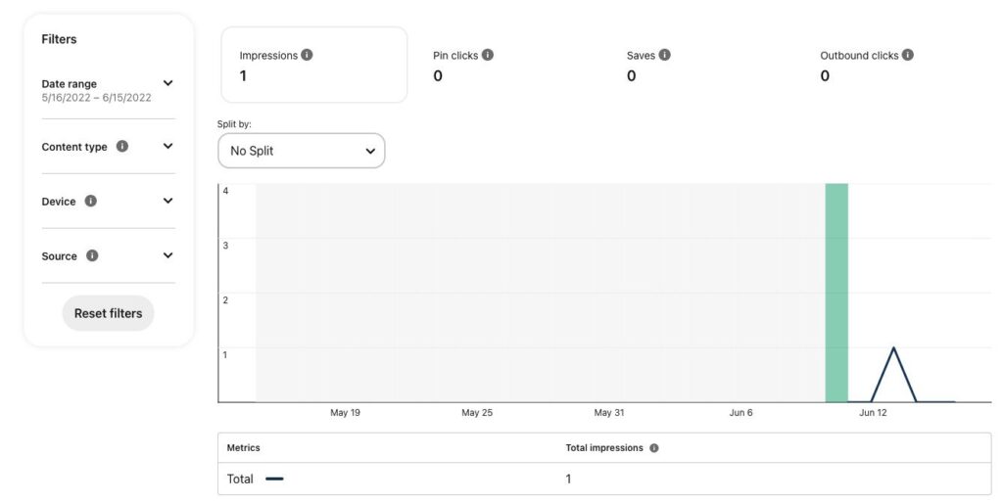1003x502 pixels.
Task: Switch to the Saves metric
Action: click(647, 66)
